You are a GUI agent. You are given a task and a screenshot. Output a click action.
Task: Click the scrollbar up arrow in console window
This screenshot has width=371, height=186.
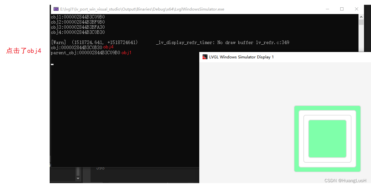[361, 17]
